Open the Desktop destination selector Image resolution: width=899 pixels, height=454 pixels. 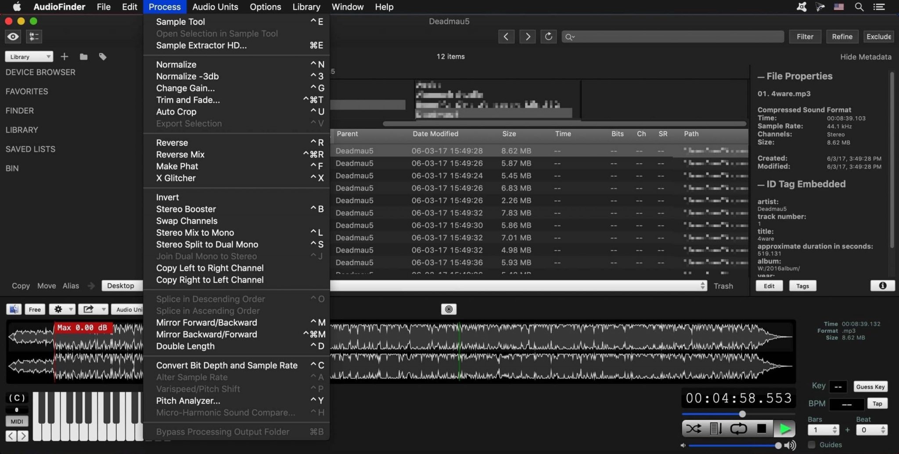pos(122,286)
